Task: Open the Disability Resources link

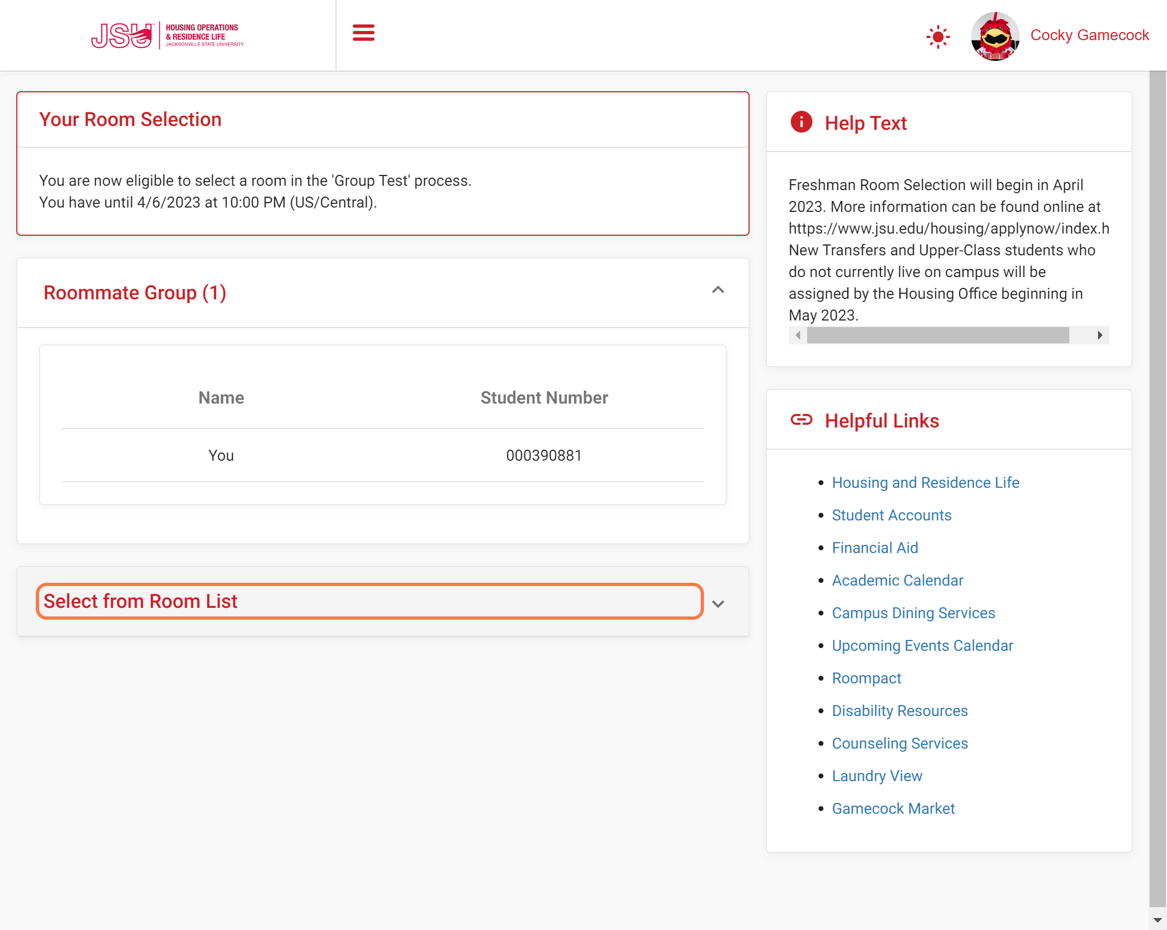Action: click(x=899, y=711)
